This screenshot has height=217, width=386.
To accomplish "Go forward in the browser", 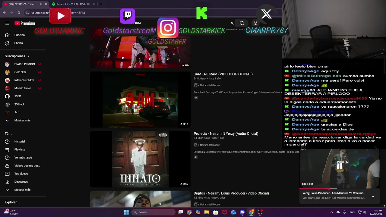I will (11, 13).
